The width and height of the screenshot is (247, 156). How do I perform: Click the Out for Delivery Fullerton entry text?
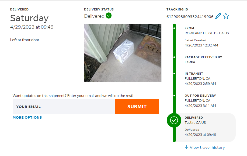(200, 100)
